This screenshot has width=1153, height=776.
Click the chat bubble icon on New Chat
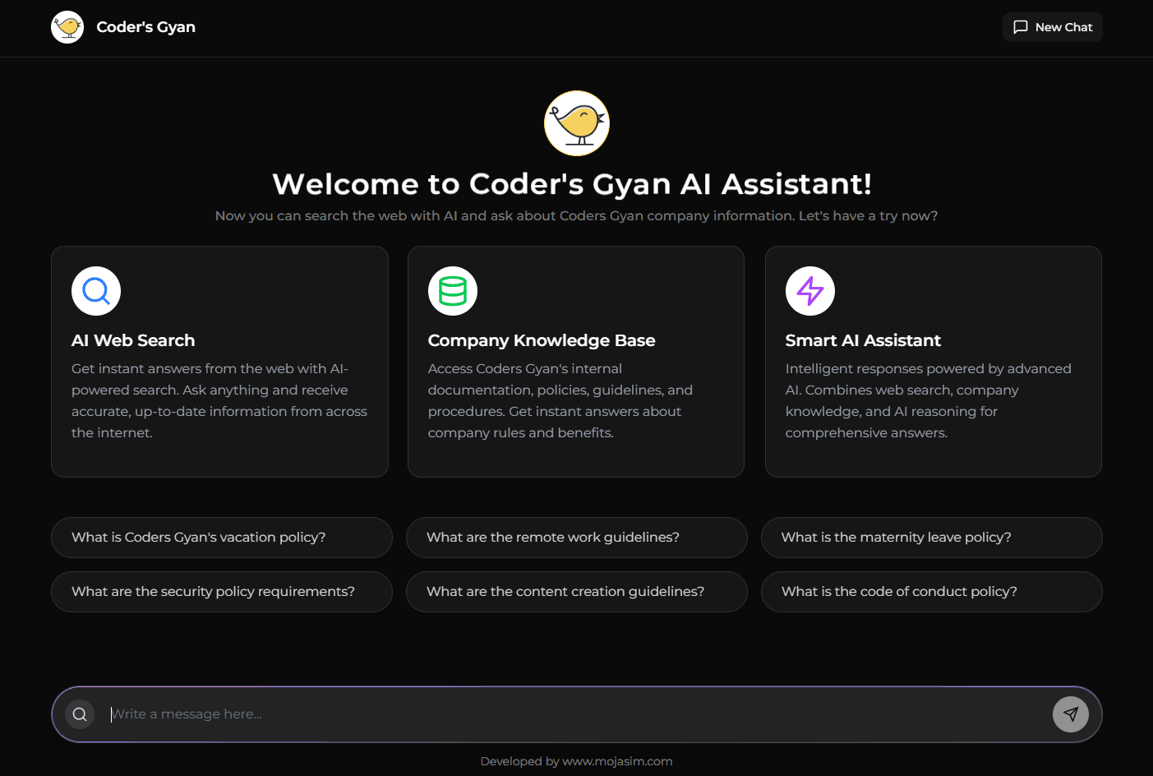tap(1021, 26)
